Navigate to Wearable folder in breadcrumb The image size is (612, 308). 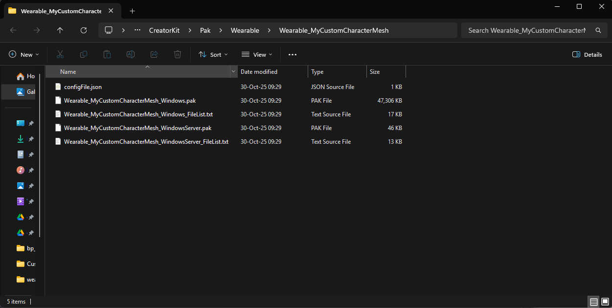point(245,30)
